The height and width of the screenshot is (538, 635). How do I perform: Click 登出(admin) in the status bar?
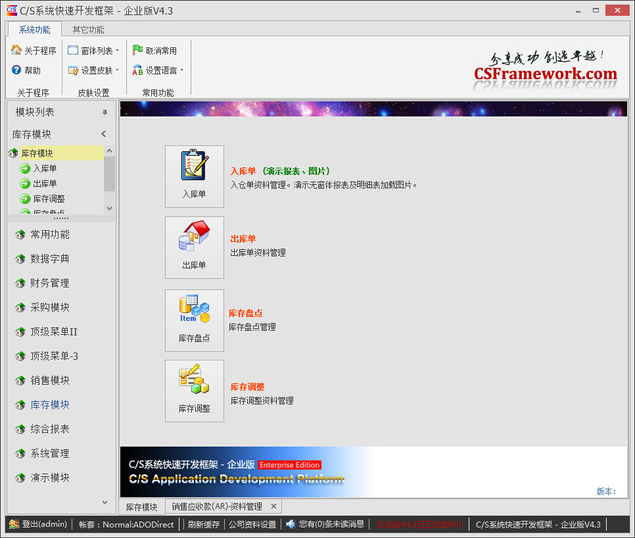point(38,524)
